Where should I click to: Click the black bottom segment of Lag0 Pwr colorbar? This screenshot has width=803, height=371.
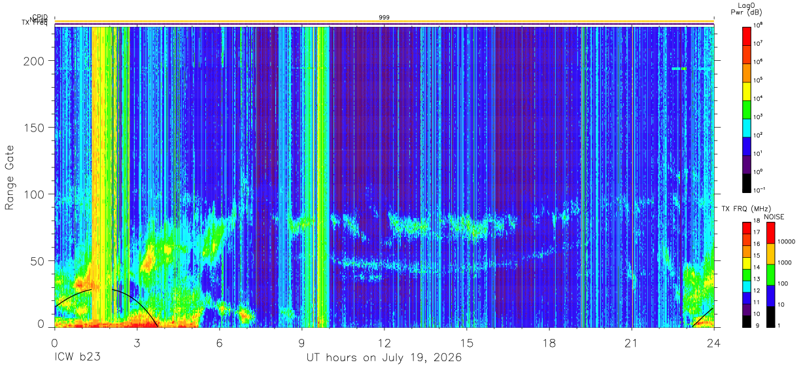747,182
